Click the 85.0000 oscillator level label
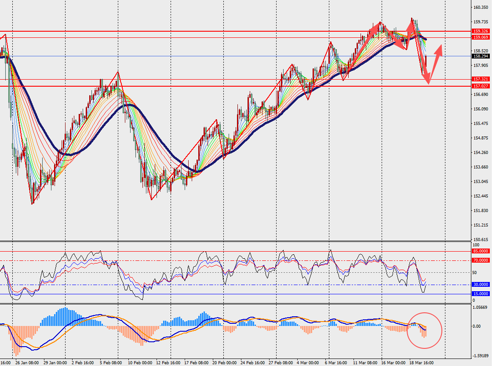The width and height of the screenshot is (492, 366). point(481,251)
